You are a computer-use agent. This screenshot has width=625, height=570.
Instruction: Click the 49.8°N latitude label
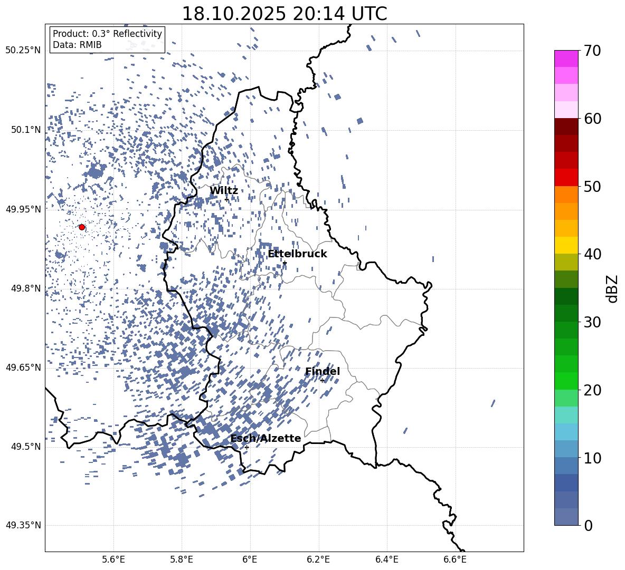pos(26,288)
